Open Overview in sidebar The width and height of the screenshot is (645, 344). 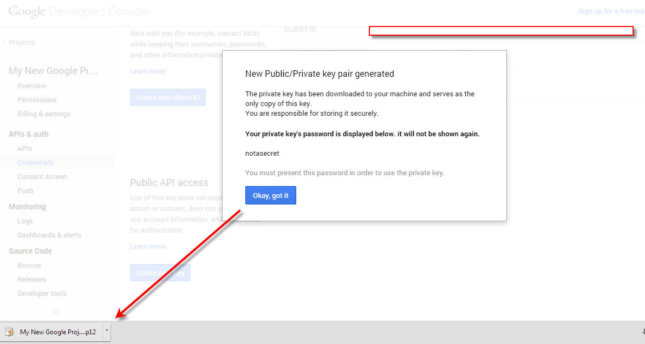pyautogui.click(x=31, y=85)
